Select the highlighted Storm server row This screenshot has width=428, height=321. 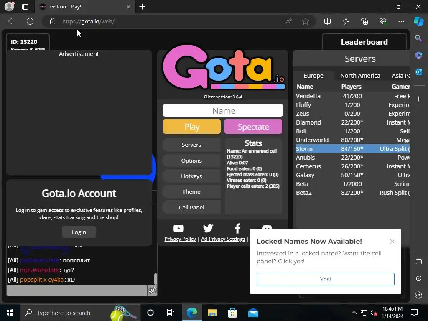pos(352,148)
